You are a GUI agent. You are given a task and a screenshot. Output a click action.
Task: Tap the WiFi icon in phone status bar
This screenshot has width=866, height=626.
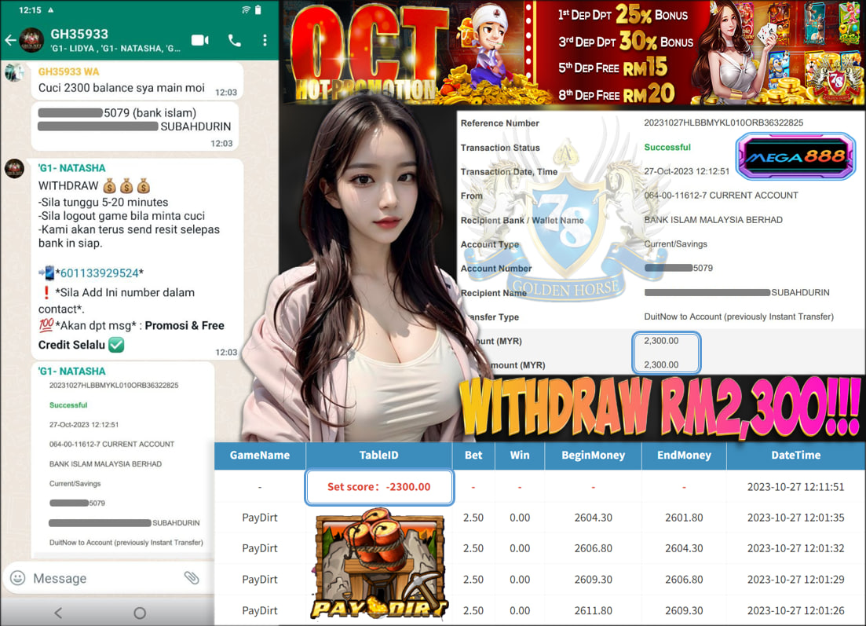coord(246,10)
